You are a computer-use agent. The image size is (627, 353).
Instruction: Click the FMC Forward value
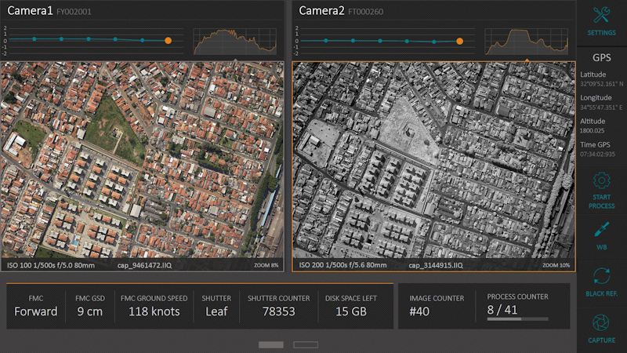36,311
